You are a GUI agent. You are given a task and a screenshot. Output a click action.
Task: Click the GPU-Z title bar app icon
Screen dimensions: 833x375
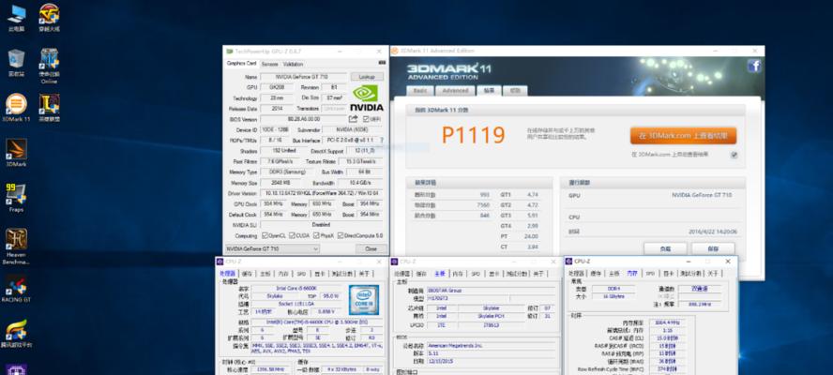pyautogui.click(x=229, y=52)
